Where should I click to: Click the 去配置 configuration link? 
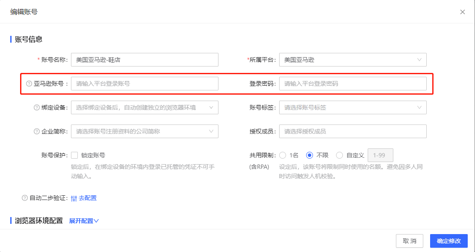pyautogui.click(x=89, y=198)
